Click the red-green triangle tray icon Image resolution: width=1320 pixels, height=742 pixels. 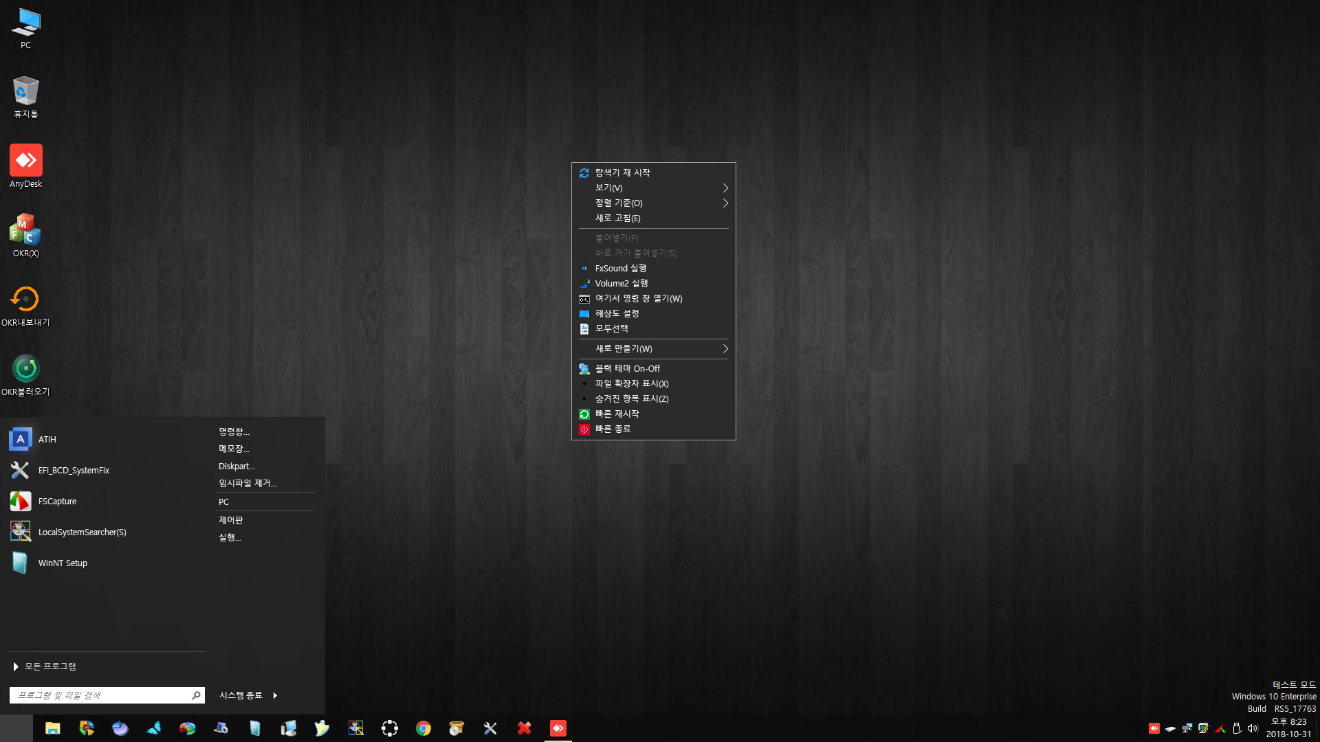(1220, 728)
